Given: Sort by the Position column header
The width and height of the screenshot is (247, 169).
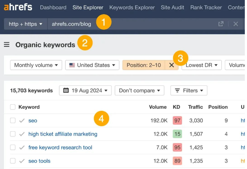Looking at the screenshot, I should click(218, 107).
